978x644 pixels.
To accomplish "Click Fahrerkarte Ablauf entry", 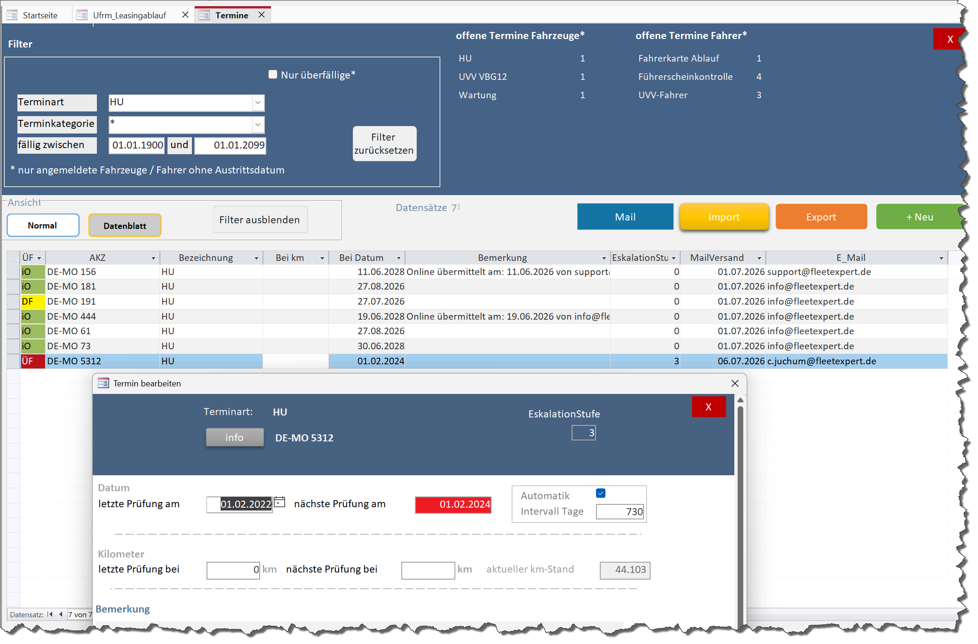I will [x=678, y=58].
